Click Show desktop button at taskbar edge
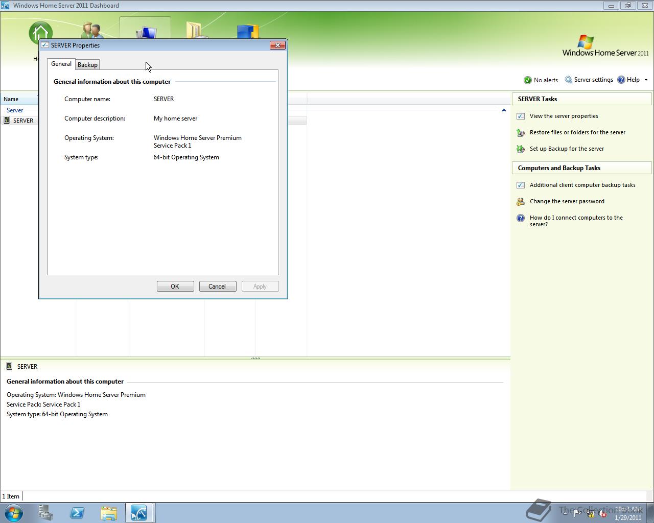654x523 pixels. click(650, 512)
